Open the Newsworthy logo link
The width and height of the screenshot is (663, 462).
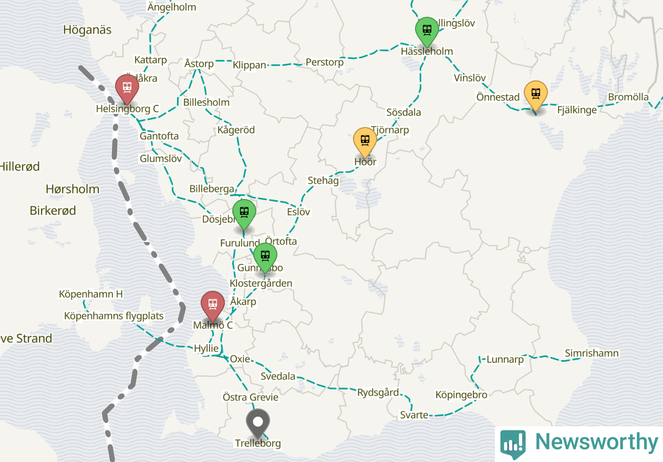pos(579,443)
